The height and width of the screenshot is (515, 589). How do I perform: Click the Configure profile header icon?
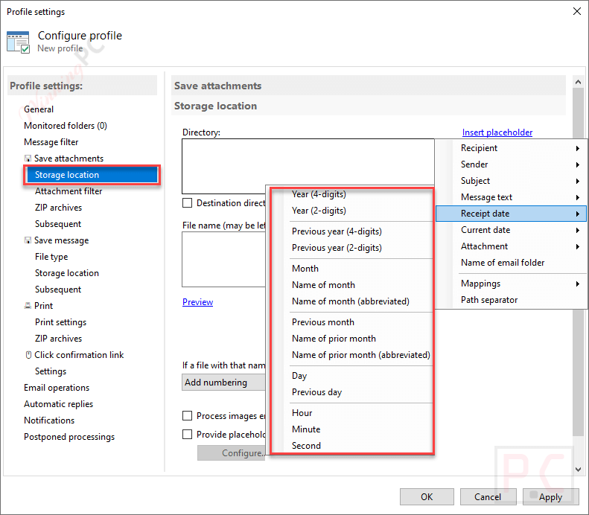click(x=18, y=42)
